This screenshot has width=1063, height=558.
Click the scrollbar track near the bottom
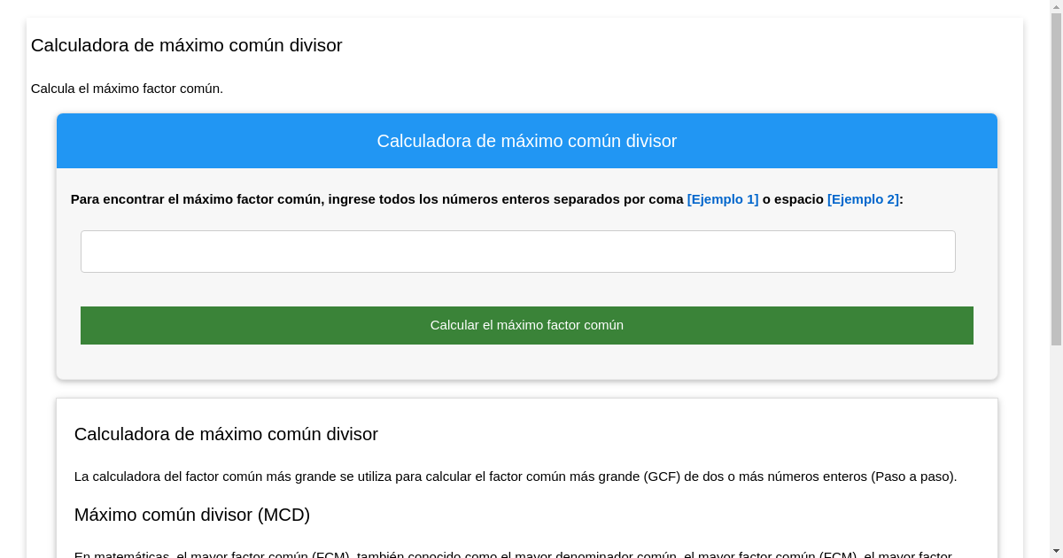pyautogui.click(x=1056, y=496)
